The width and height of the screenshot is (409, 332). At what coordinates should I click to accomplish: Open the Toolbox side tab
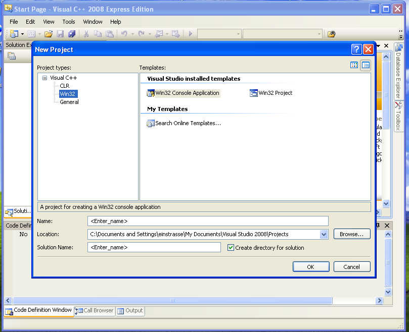click(398, 117)
